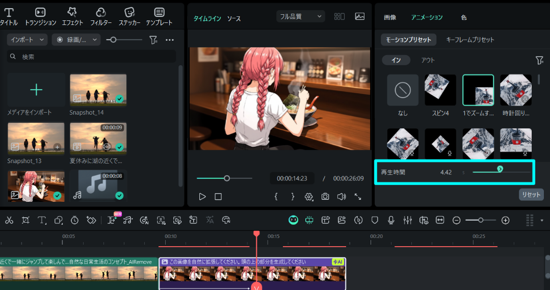Open the 録画 record dropdown
This screenshot has width=550, height=290.
76,40
